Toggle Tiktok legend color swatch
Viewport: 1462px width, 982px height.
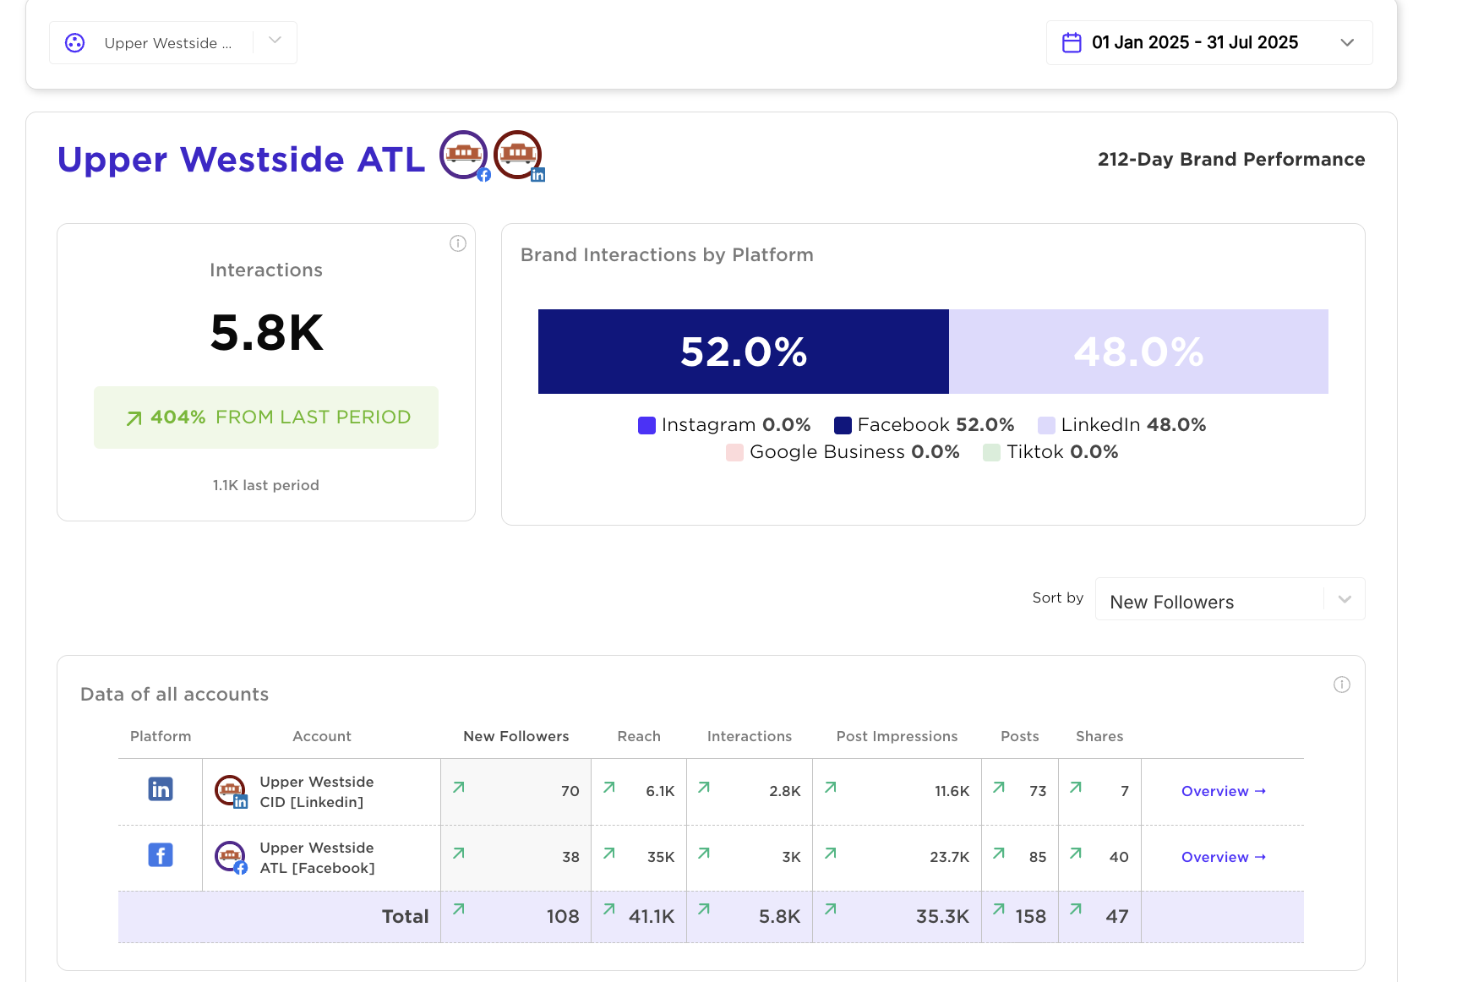[x=991, y=452]
